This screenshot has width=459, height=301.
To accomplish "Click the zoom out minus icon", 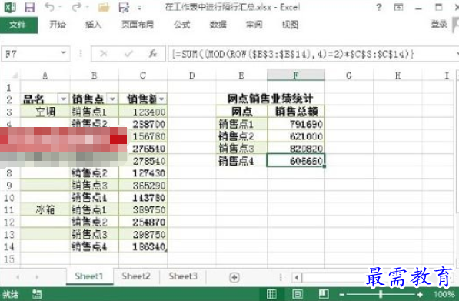I will (x=341, y=294).
